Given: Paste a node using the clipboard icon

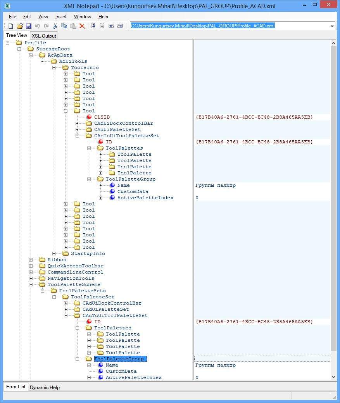Looking at the screenshot, I should point(73,25).
